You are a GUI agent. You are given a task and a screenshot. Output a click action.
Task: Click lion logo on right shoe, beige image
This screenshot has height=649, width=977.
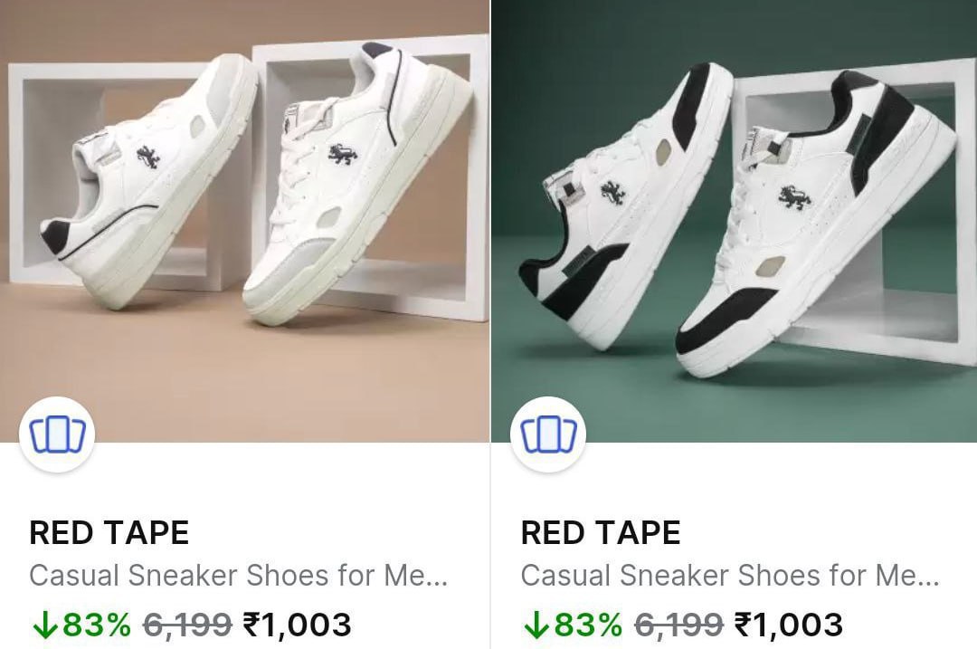coord(342,153)
